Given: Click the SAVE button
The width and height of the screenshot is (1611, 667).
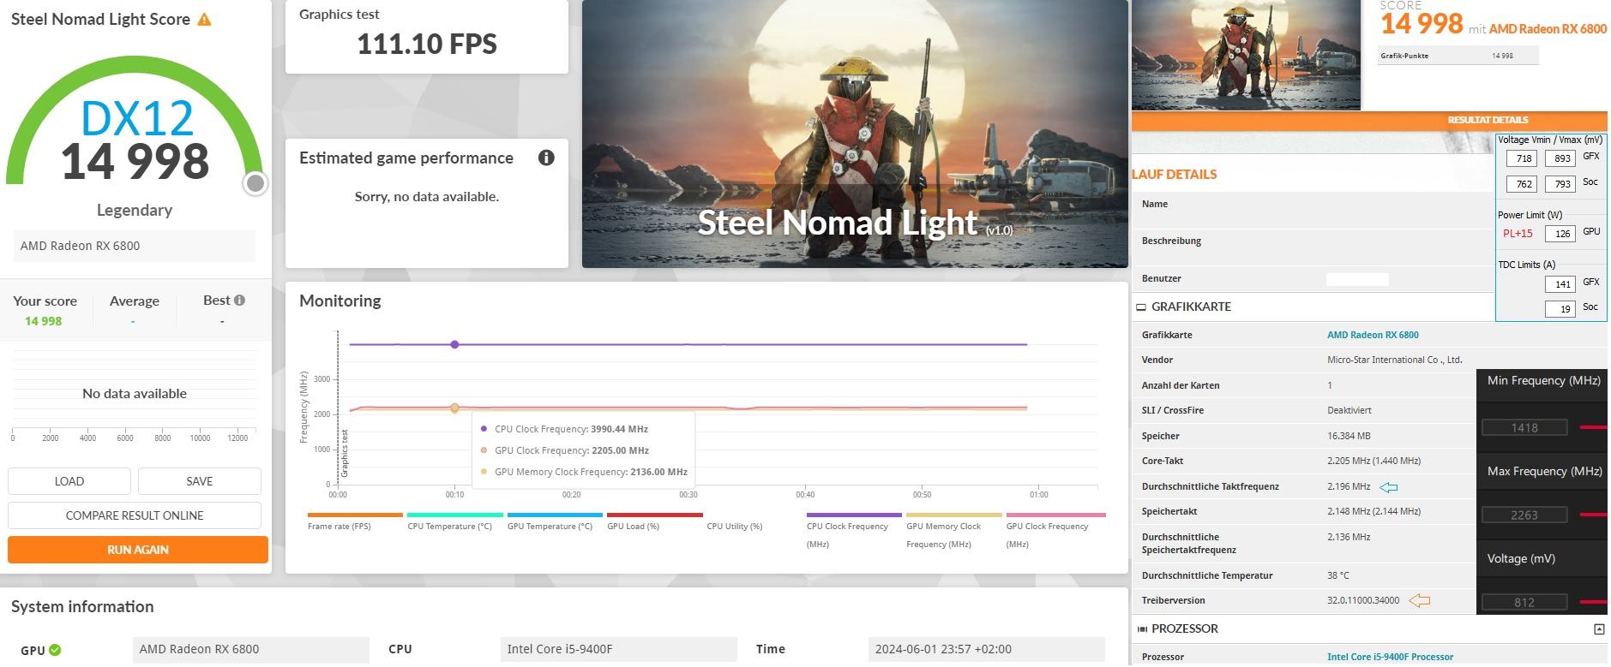Looking at the screenshot, I should 200,481.
